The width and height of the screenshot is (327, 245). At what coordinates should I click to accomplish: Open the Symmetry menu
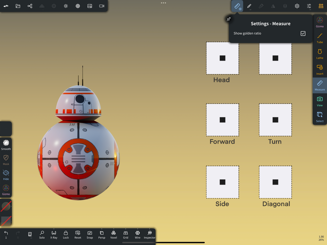(273, 6)
